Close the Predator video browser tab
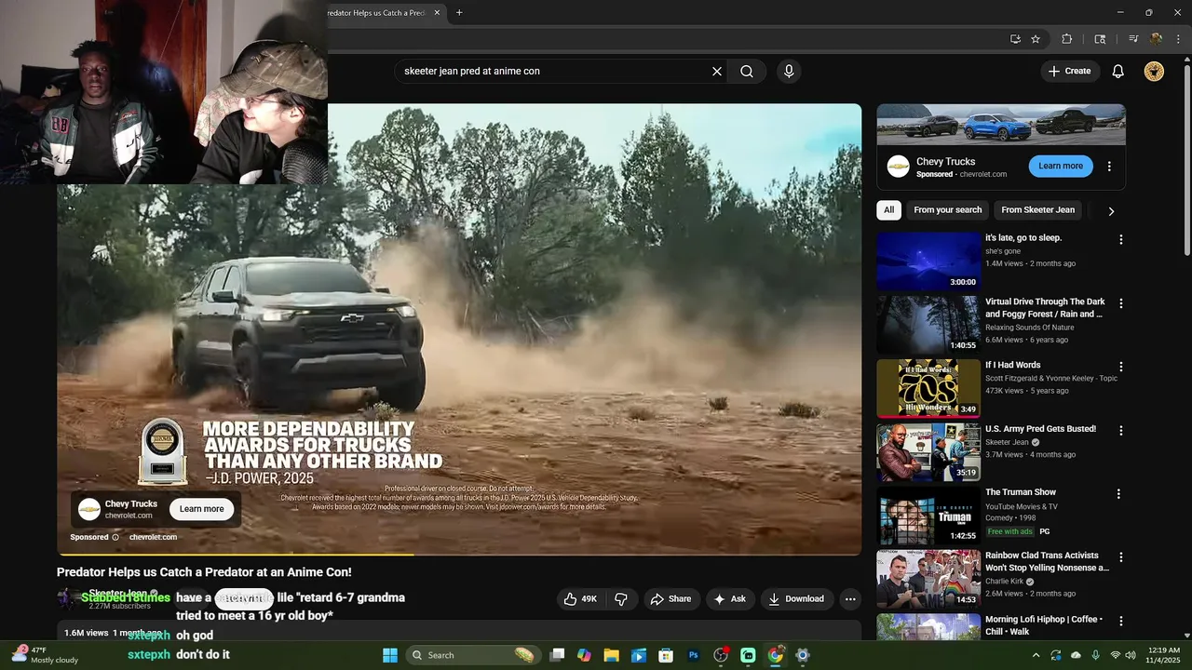Screen dimensions: 1192x670 [x=437, y=13]
